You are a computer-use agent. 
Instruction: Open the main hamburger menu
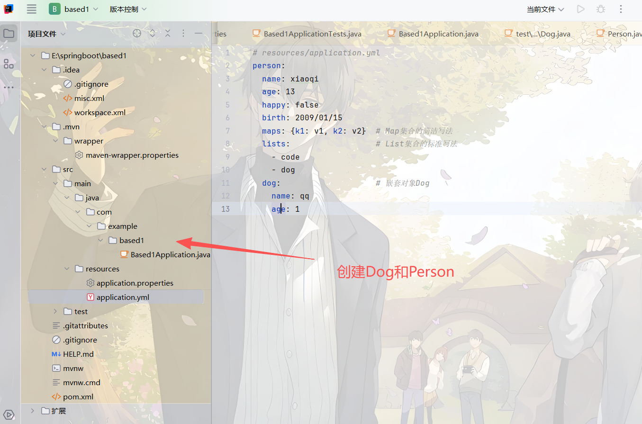32,9
